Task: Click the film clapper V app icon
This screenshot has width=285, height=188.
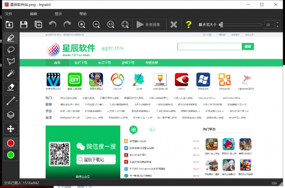Action: click(53, 80)
